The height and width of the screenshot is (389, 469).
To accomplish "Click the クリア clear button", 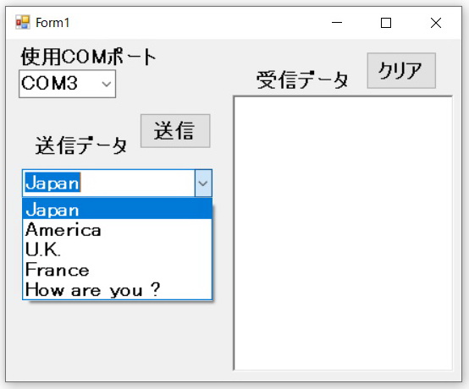I will [x=401, y=70].
